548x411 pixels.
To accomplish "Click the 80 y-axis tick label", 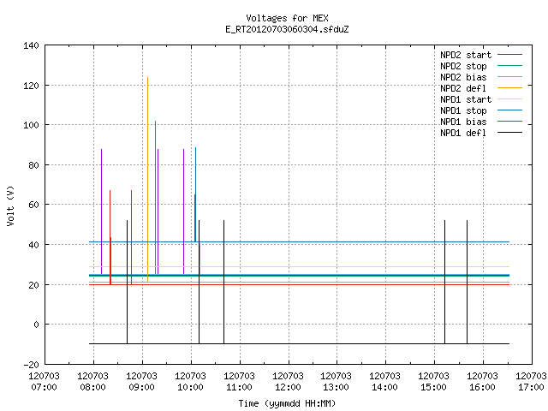I will coord(33,165).
